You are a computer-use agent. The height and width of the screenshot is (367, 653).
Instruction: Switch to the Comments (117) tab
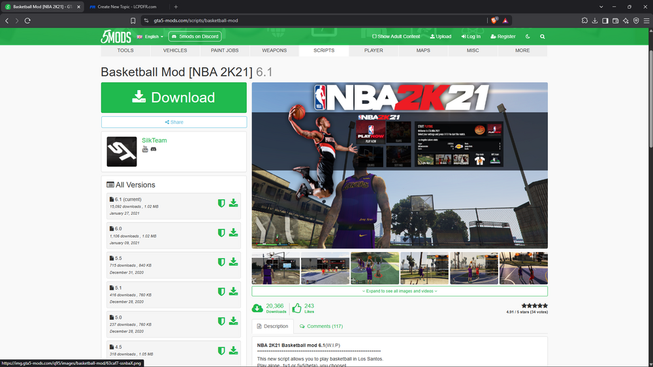[321, 326]
